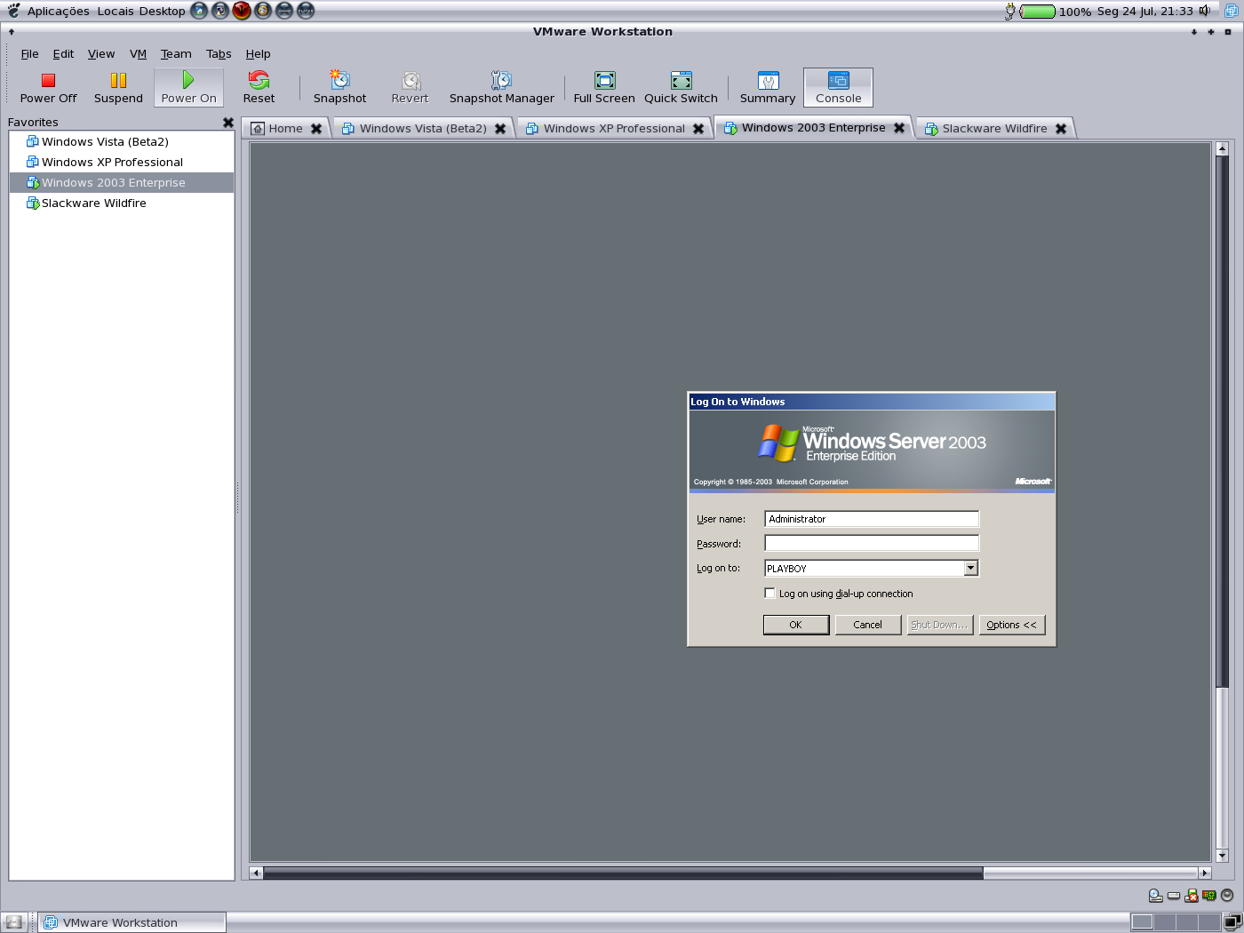
Task: Collapse the Options << button
Action: pos(1012,625)
